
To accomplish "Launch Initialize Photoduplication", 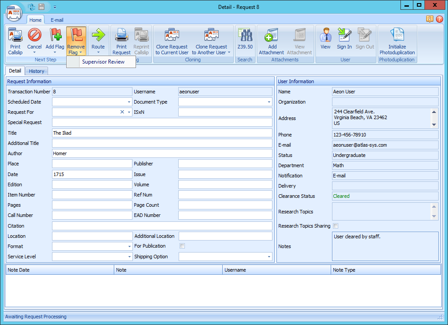I will tap(397, 36).
